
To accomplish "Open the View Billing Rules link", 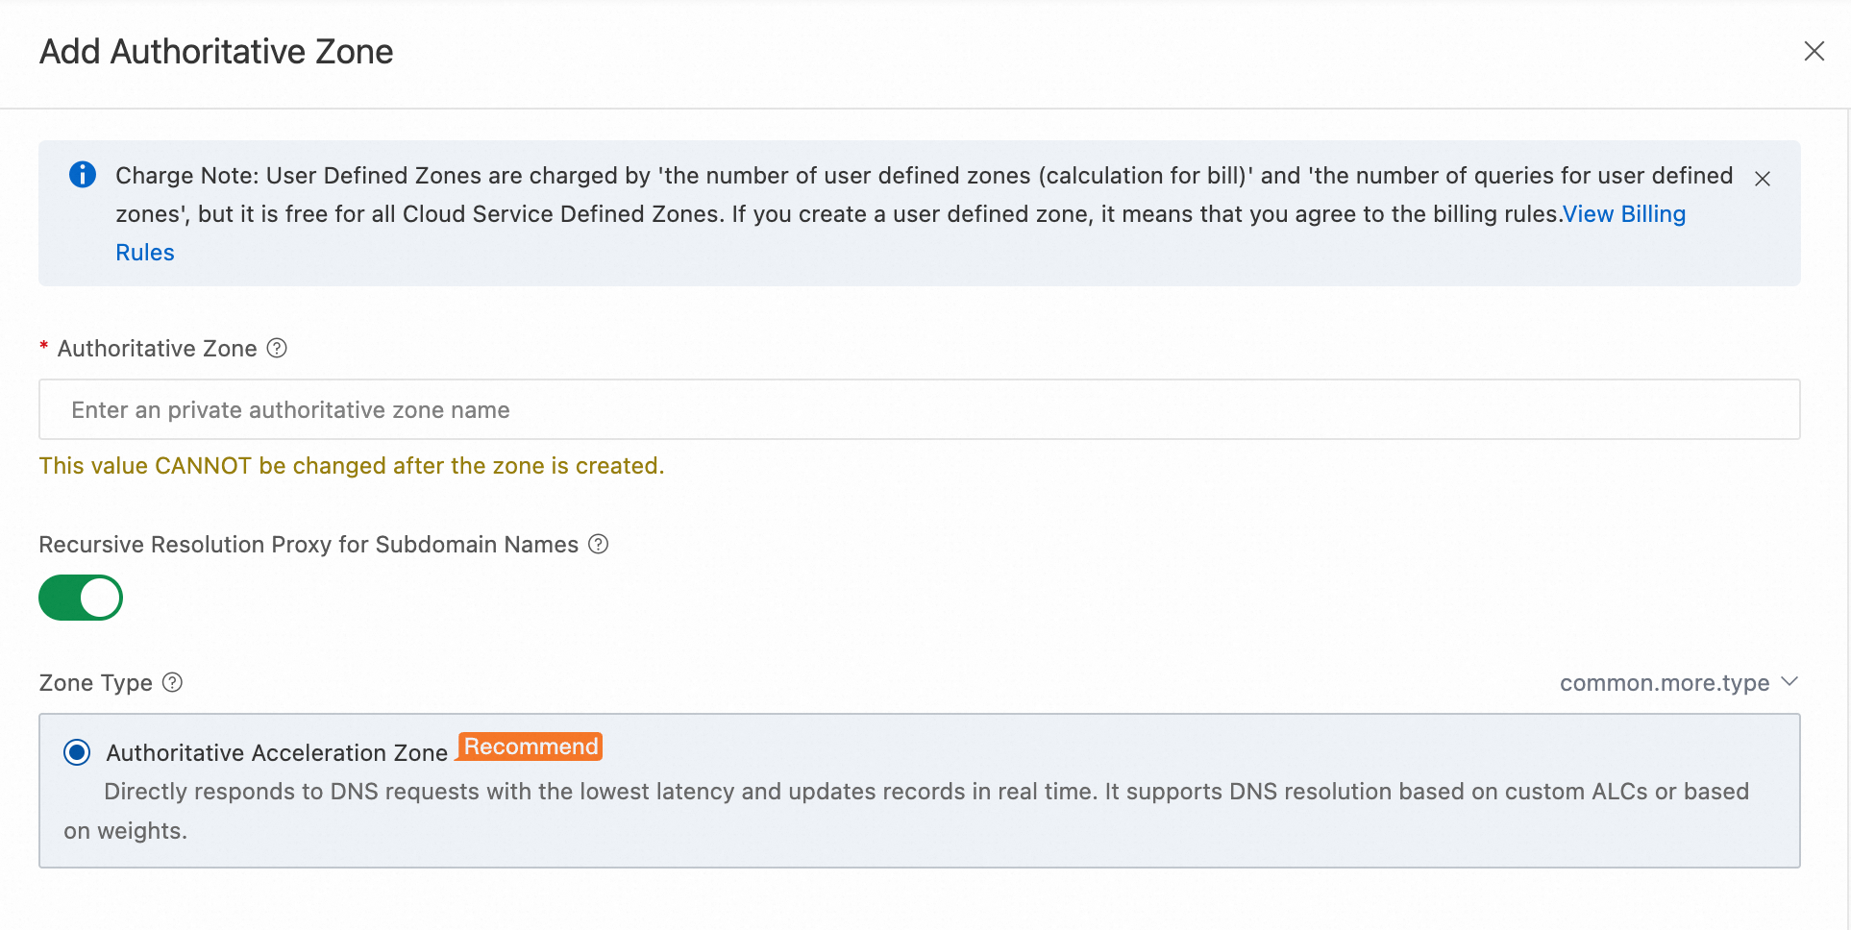I will (x=1623, y=214).
